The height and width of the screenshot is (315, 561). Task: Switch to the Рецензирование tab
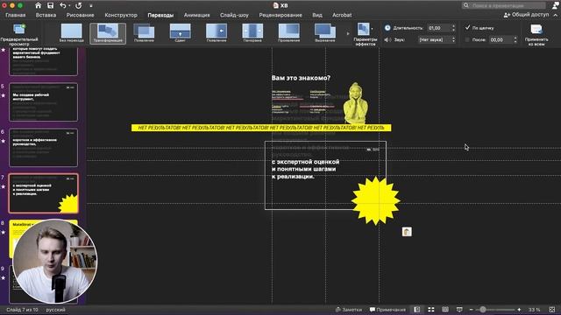coord(280,15)
